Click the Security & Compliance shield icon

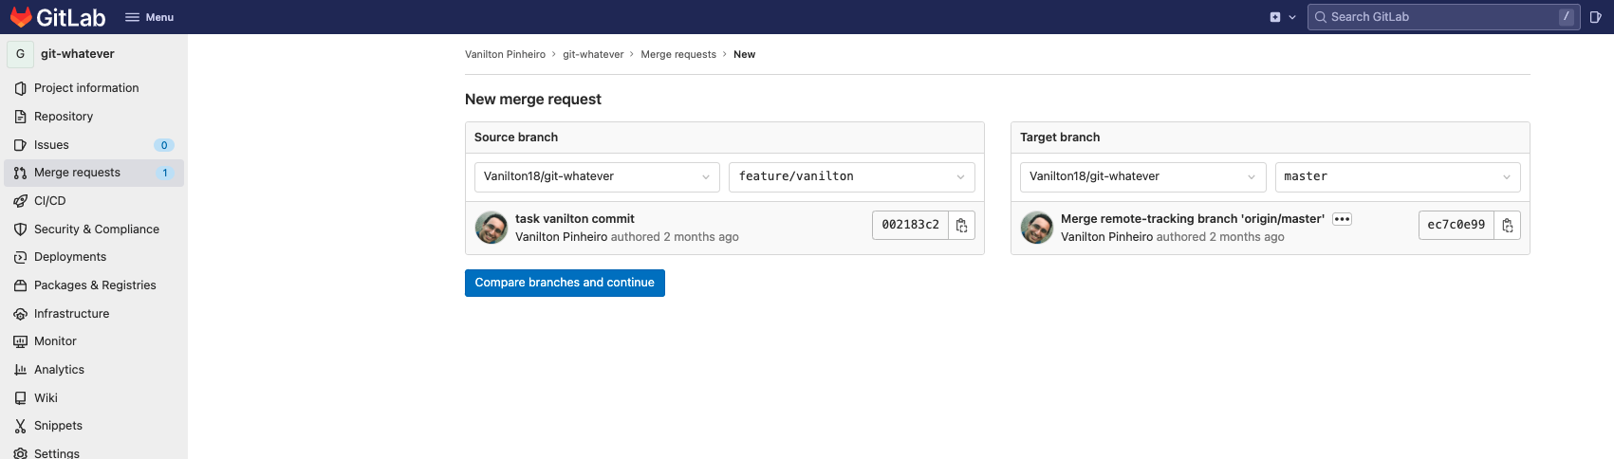(x=20, y=229)
